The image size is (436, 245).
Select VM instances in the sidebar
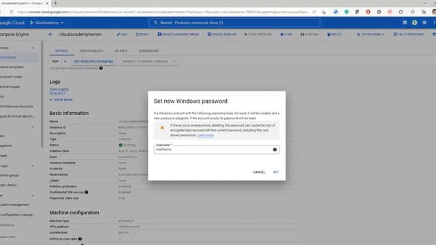[x=20, y=57]
